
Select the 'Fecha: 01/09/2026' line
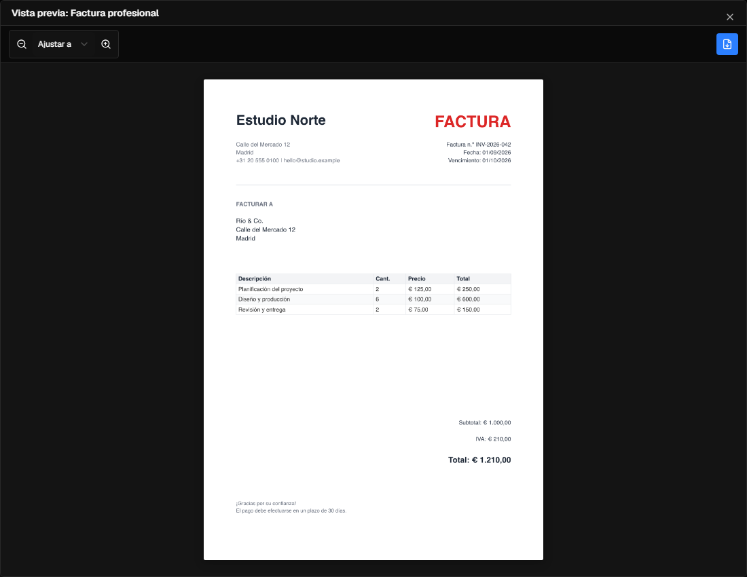(487, 152)
